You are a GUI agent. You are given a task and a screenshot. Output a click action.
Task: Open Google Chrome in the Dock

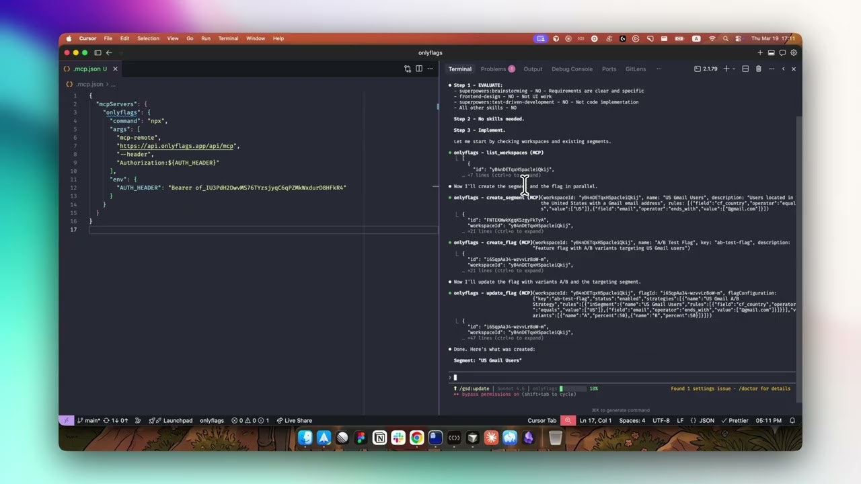coord(416,438)
